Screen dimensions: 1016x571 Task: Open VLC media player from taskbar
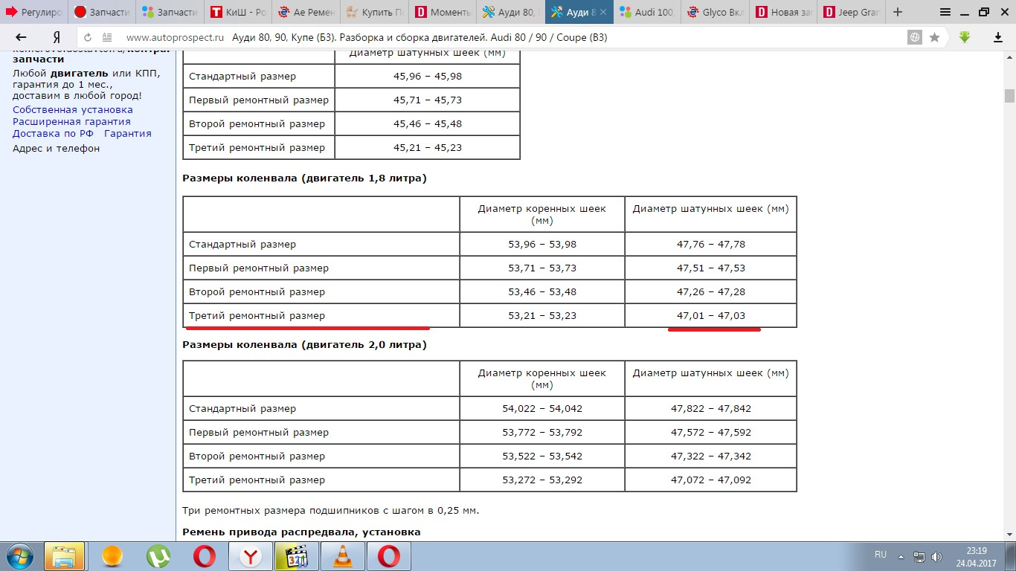tap(343, 556)
